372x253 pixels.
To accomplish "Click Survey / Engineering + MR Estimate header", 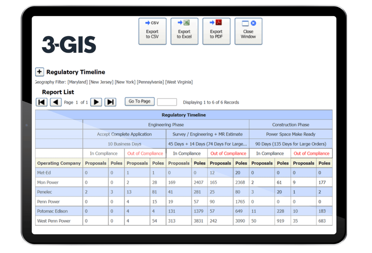I will 208,134.
